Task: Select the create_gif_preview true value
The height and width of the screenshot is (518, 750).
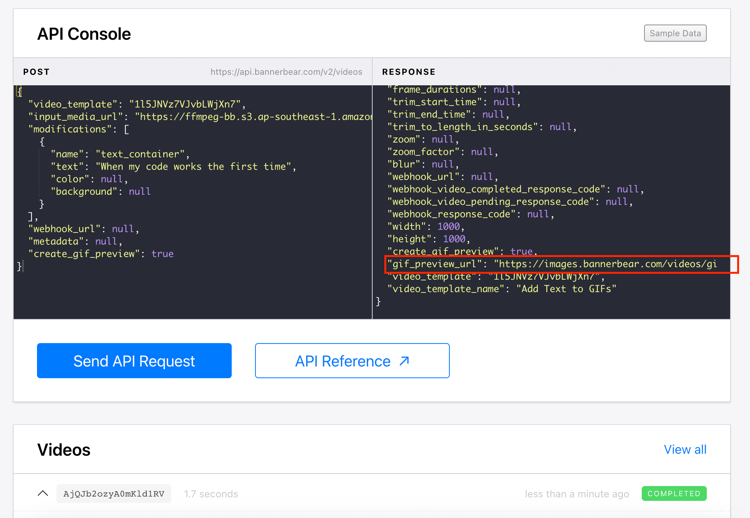Action: [521, 251]
